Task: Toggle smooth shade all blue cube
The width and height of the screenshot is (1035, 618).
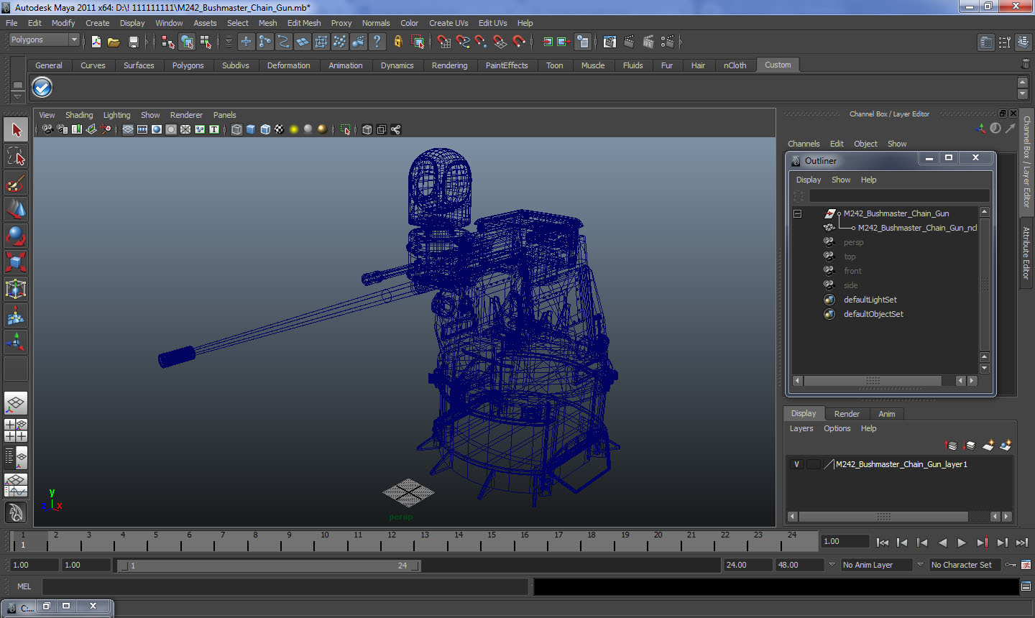Action: (251, 130)
